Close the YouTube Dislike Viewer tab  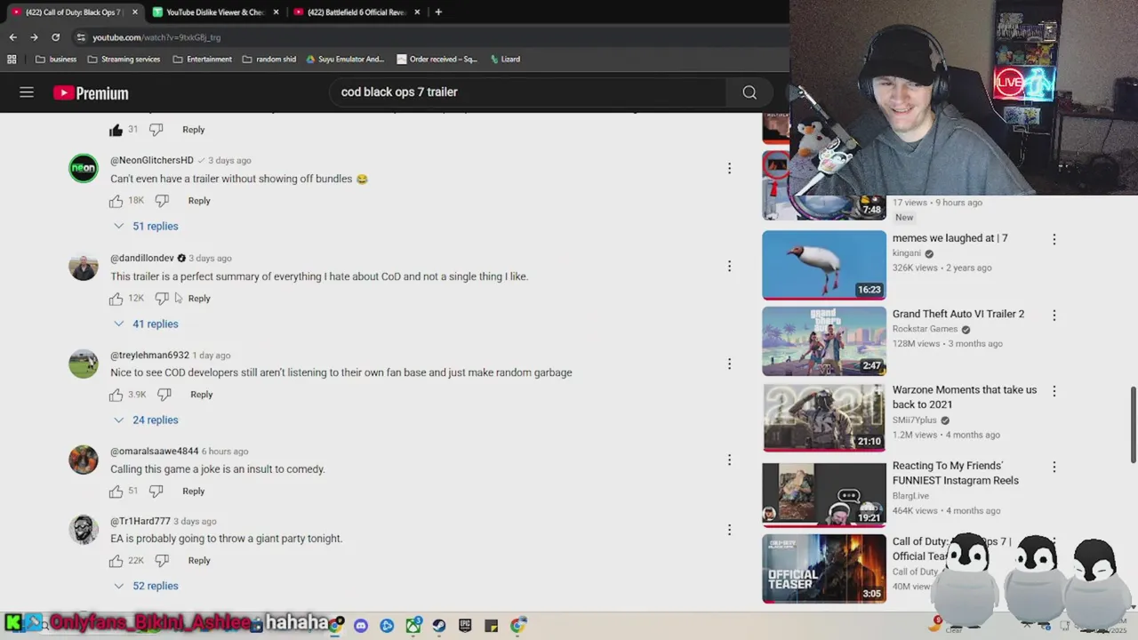click(276, 12)
